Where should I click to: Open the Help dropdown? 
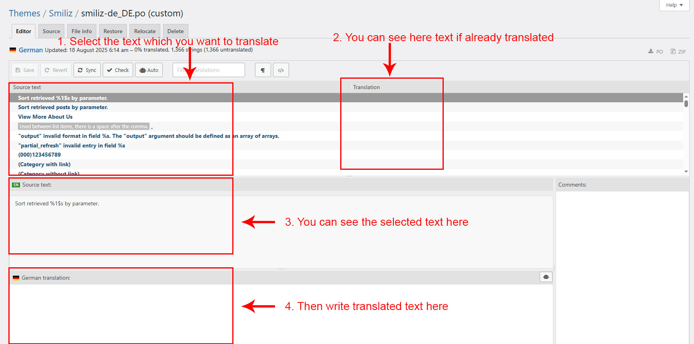coord(674,5)
